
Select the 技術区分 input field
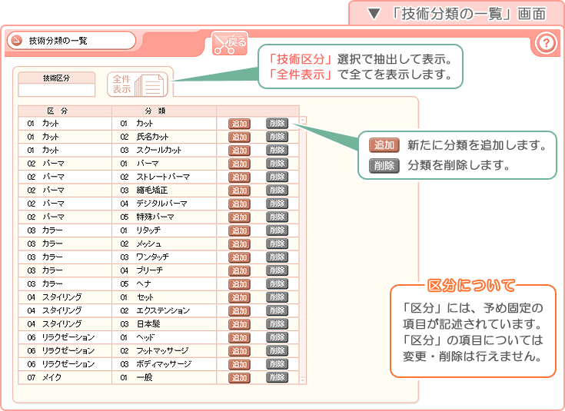pos(57,90)
